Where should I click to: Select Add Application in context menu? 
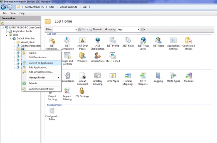point(42,68)
